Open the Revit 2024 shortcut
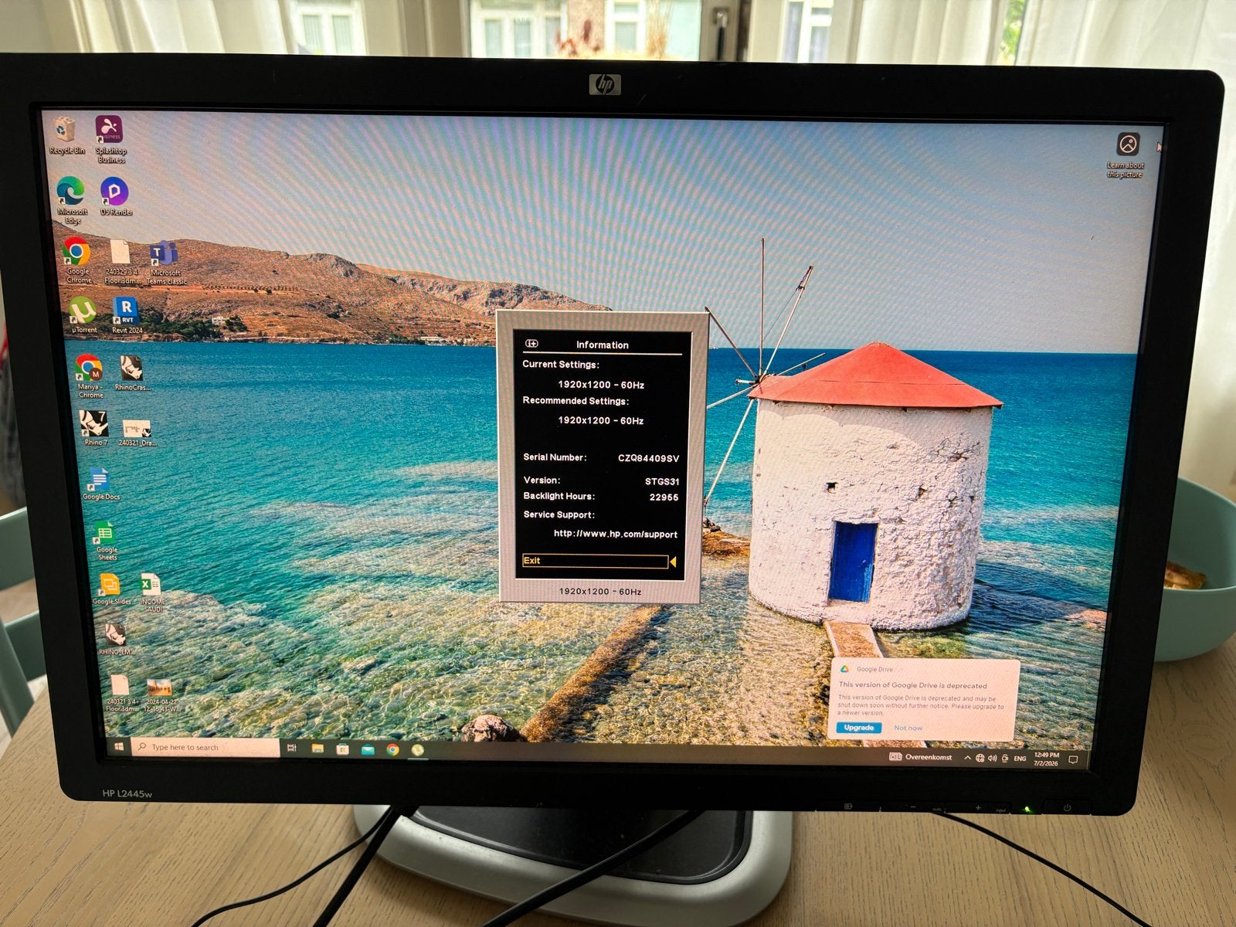This screenshot has width=1236, height=927. point(126,316)
